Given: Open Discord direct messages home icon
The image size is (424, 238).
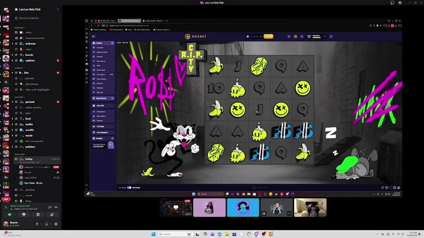Looking at the screenshot, I should click(x=6, y=10).
